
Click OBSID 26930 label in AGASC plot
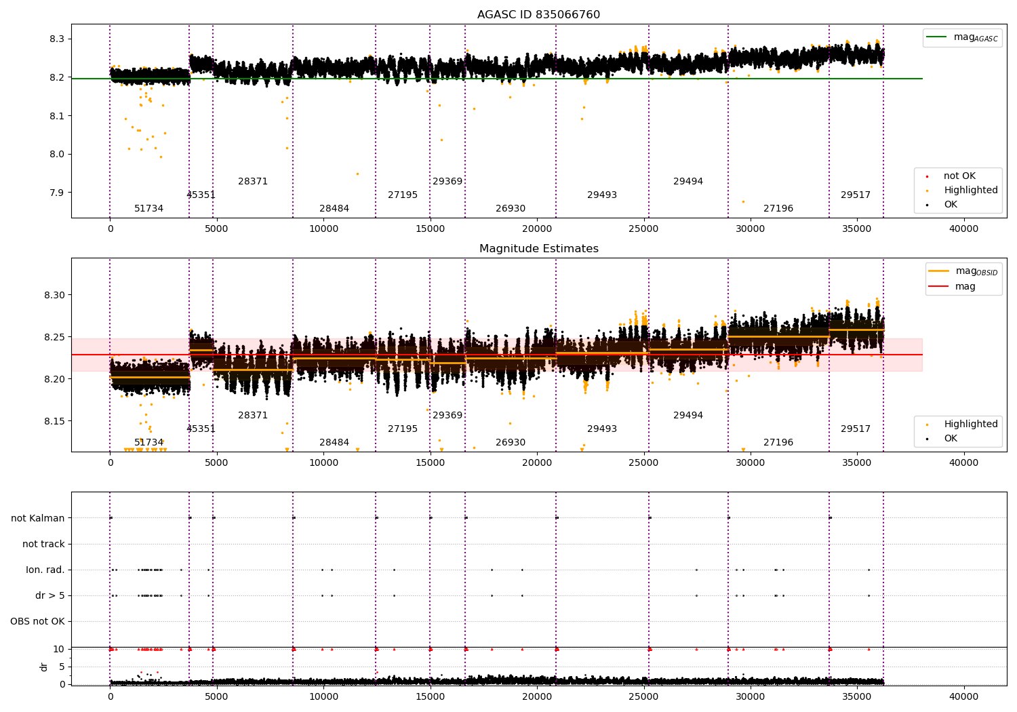tap(511, 209)
